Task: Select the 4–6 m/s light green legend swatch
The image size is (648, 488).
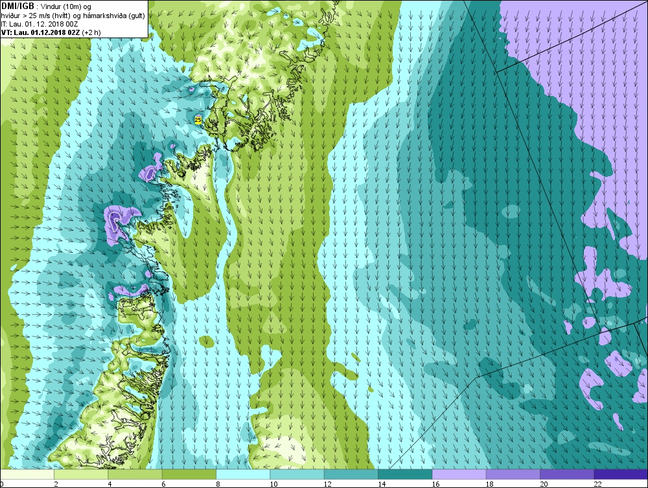Action: (135, 474)
